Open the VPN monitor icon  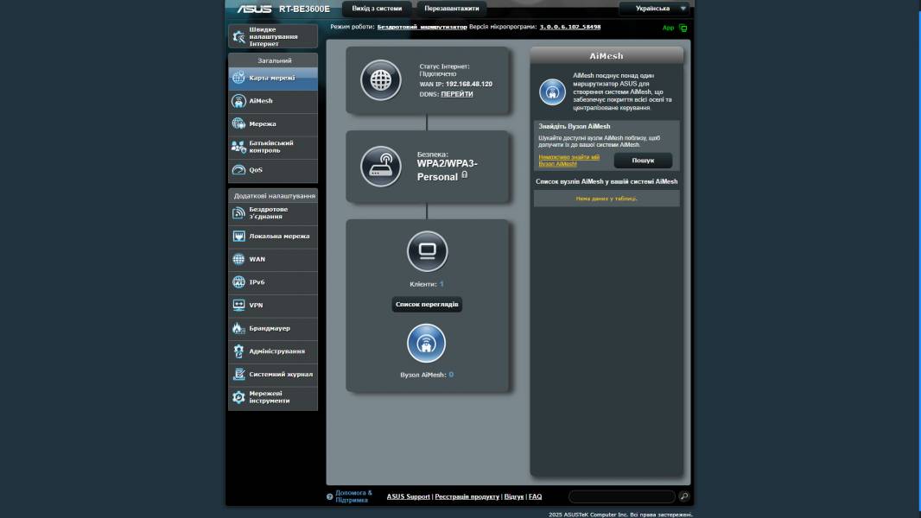[238, 305]
